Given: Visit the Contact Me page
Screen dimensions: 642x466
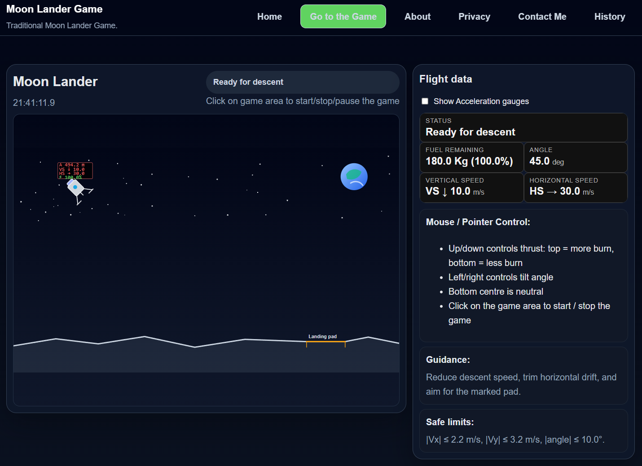Looking at the screenshot, I should 542,17.
